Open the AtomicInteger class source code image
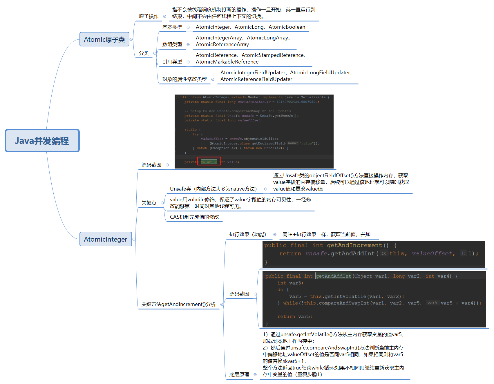Screen dimensions: 494x384 click(254, 131)
